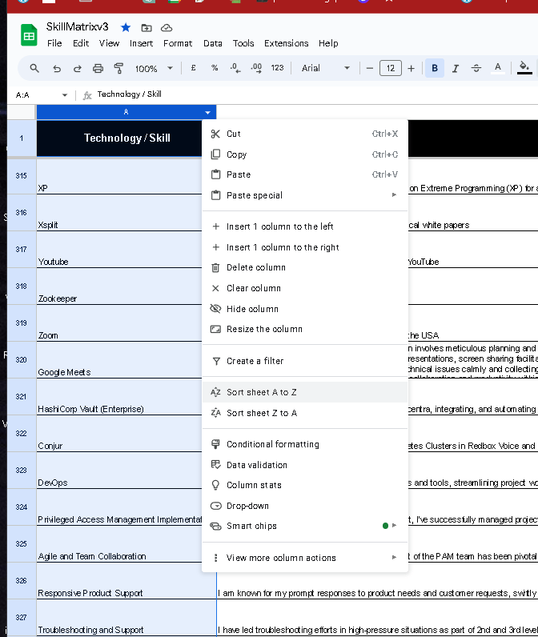This screenshot has height=637, width=538.
Task: Redo the last action
Action: coord(77,68)
